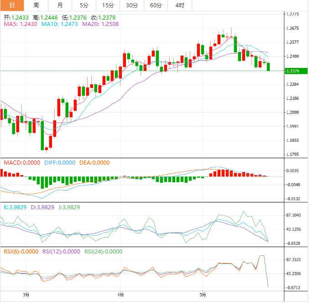Image resolution: width=309 pixels, height=305 pixels.
Task: Select the 日 (daily) timeframe tab
Action: pos(12,5)
